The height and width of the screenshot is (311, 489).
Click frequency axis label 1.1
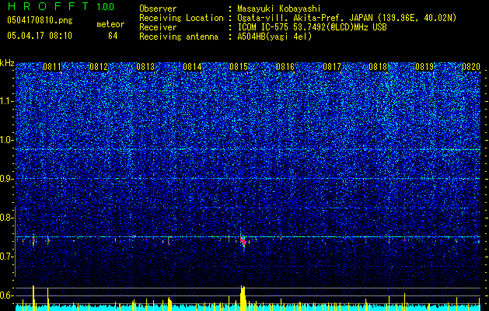[x=7, y=101]
